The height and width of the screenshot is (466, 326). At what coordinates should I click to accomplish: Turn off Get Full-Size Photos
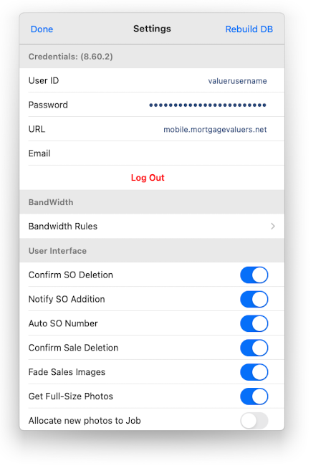click(x=254, y=396)
